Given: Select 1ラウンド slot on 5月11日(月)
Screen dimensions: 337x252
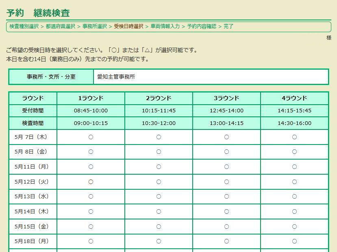Looking at the screenshot, I should pos(91,167).
